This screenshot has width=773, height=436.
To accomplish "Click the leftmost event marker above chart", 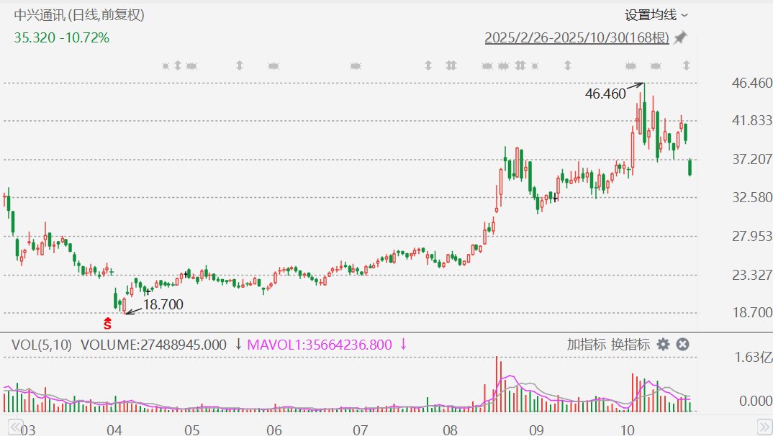I will [x=166, y=66].
